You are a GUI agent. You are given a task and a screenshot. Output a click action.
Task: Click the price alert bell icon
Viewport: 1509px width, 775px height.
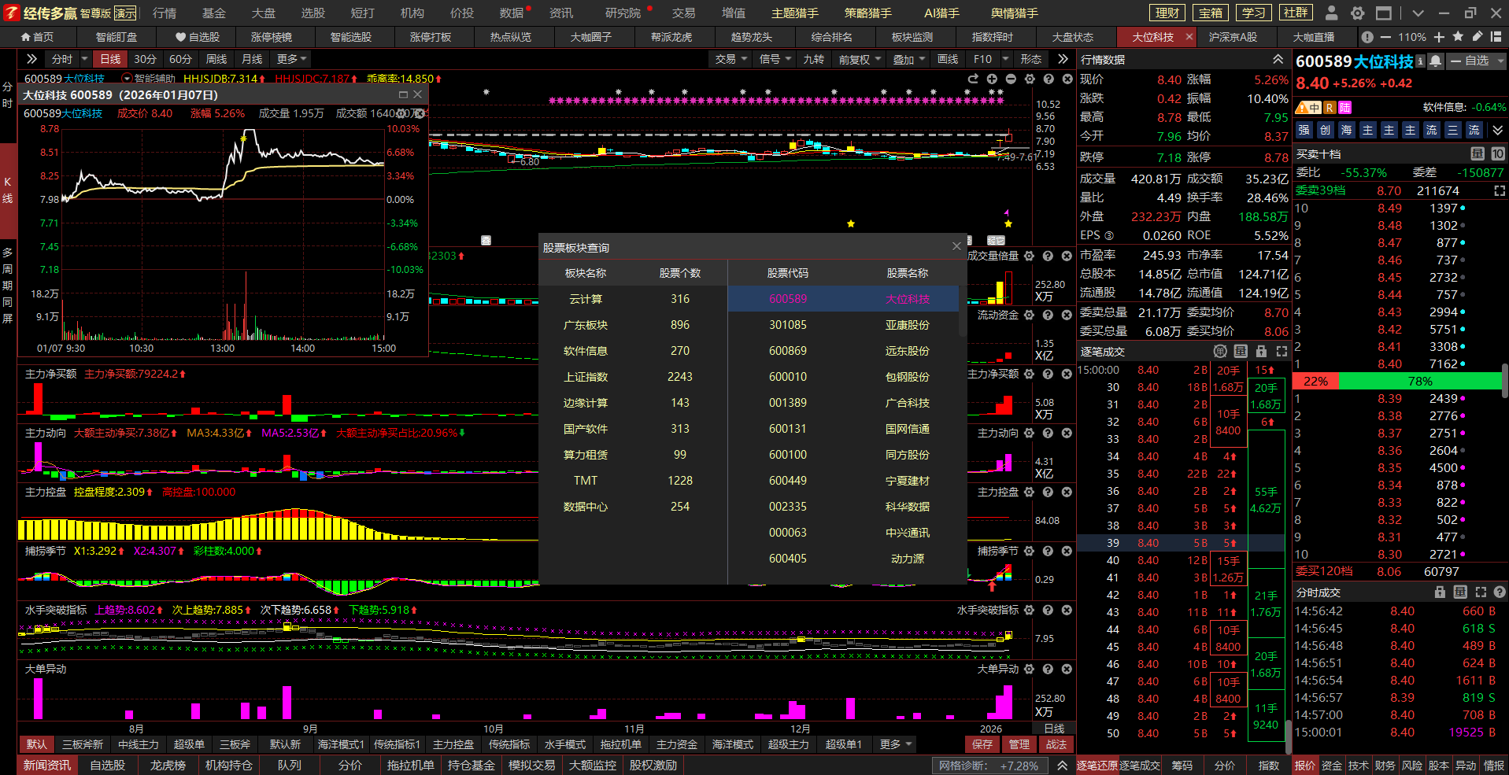1436,61
